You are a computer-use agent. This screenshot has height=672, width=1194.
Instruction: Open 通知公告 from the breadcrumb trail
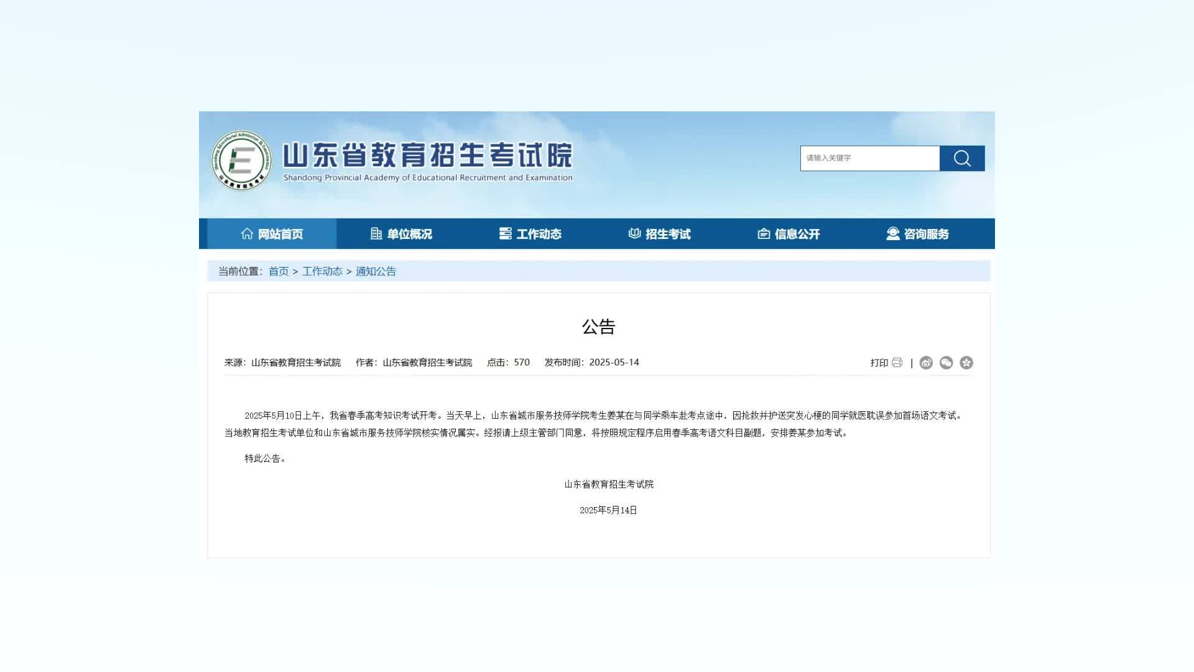[x=376, y=271]
